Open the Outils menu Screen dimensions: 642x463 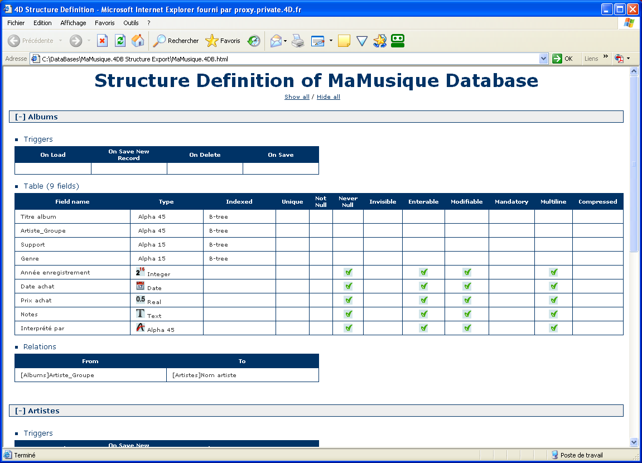coord(131,23)
